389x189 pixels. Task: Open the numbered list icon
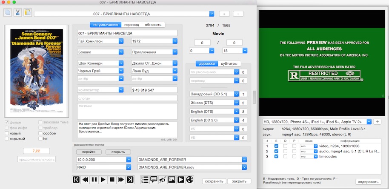coord(145,180)
